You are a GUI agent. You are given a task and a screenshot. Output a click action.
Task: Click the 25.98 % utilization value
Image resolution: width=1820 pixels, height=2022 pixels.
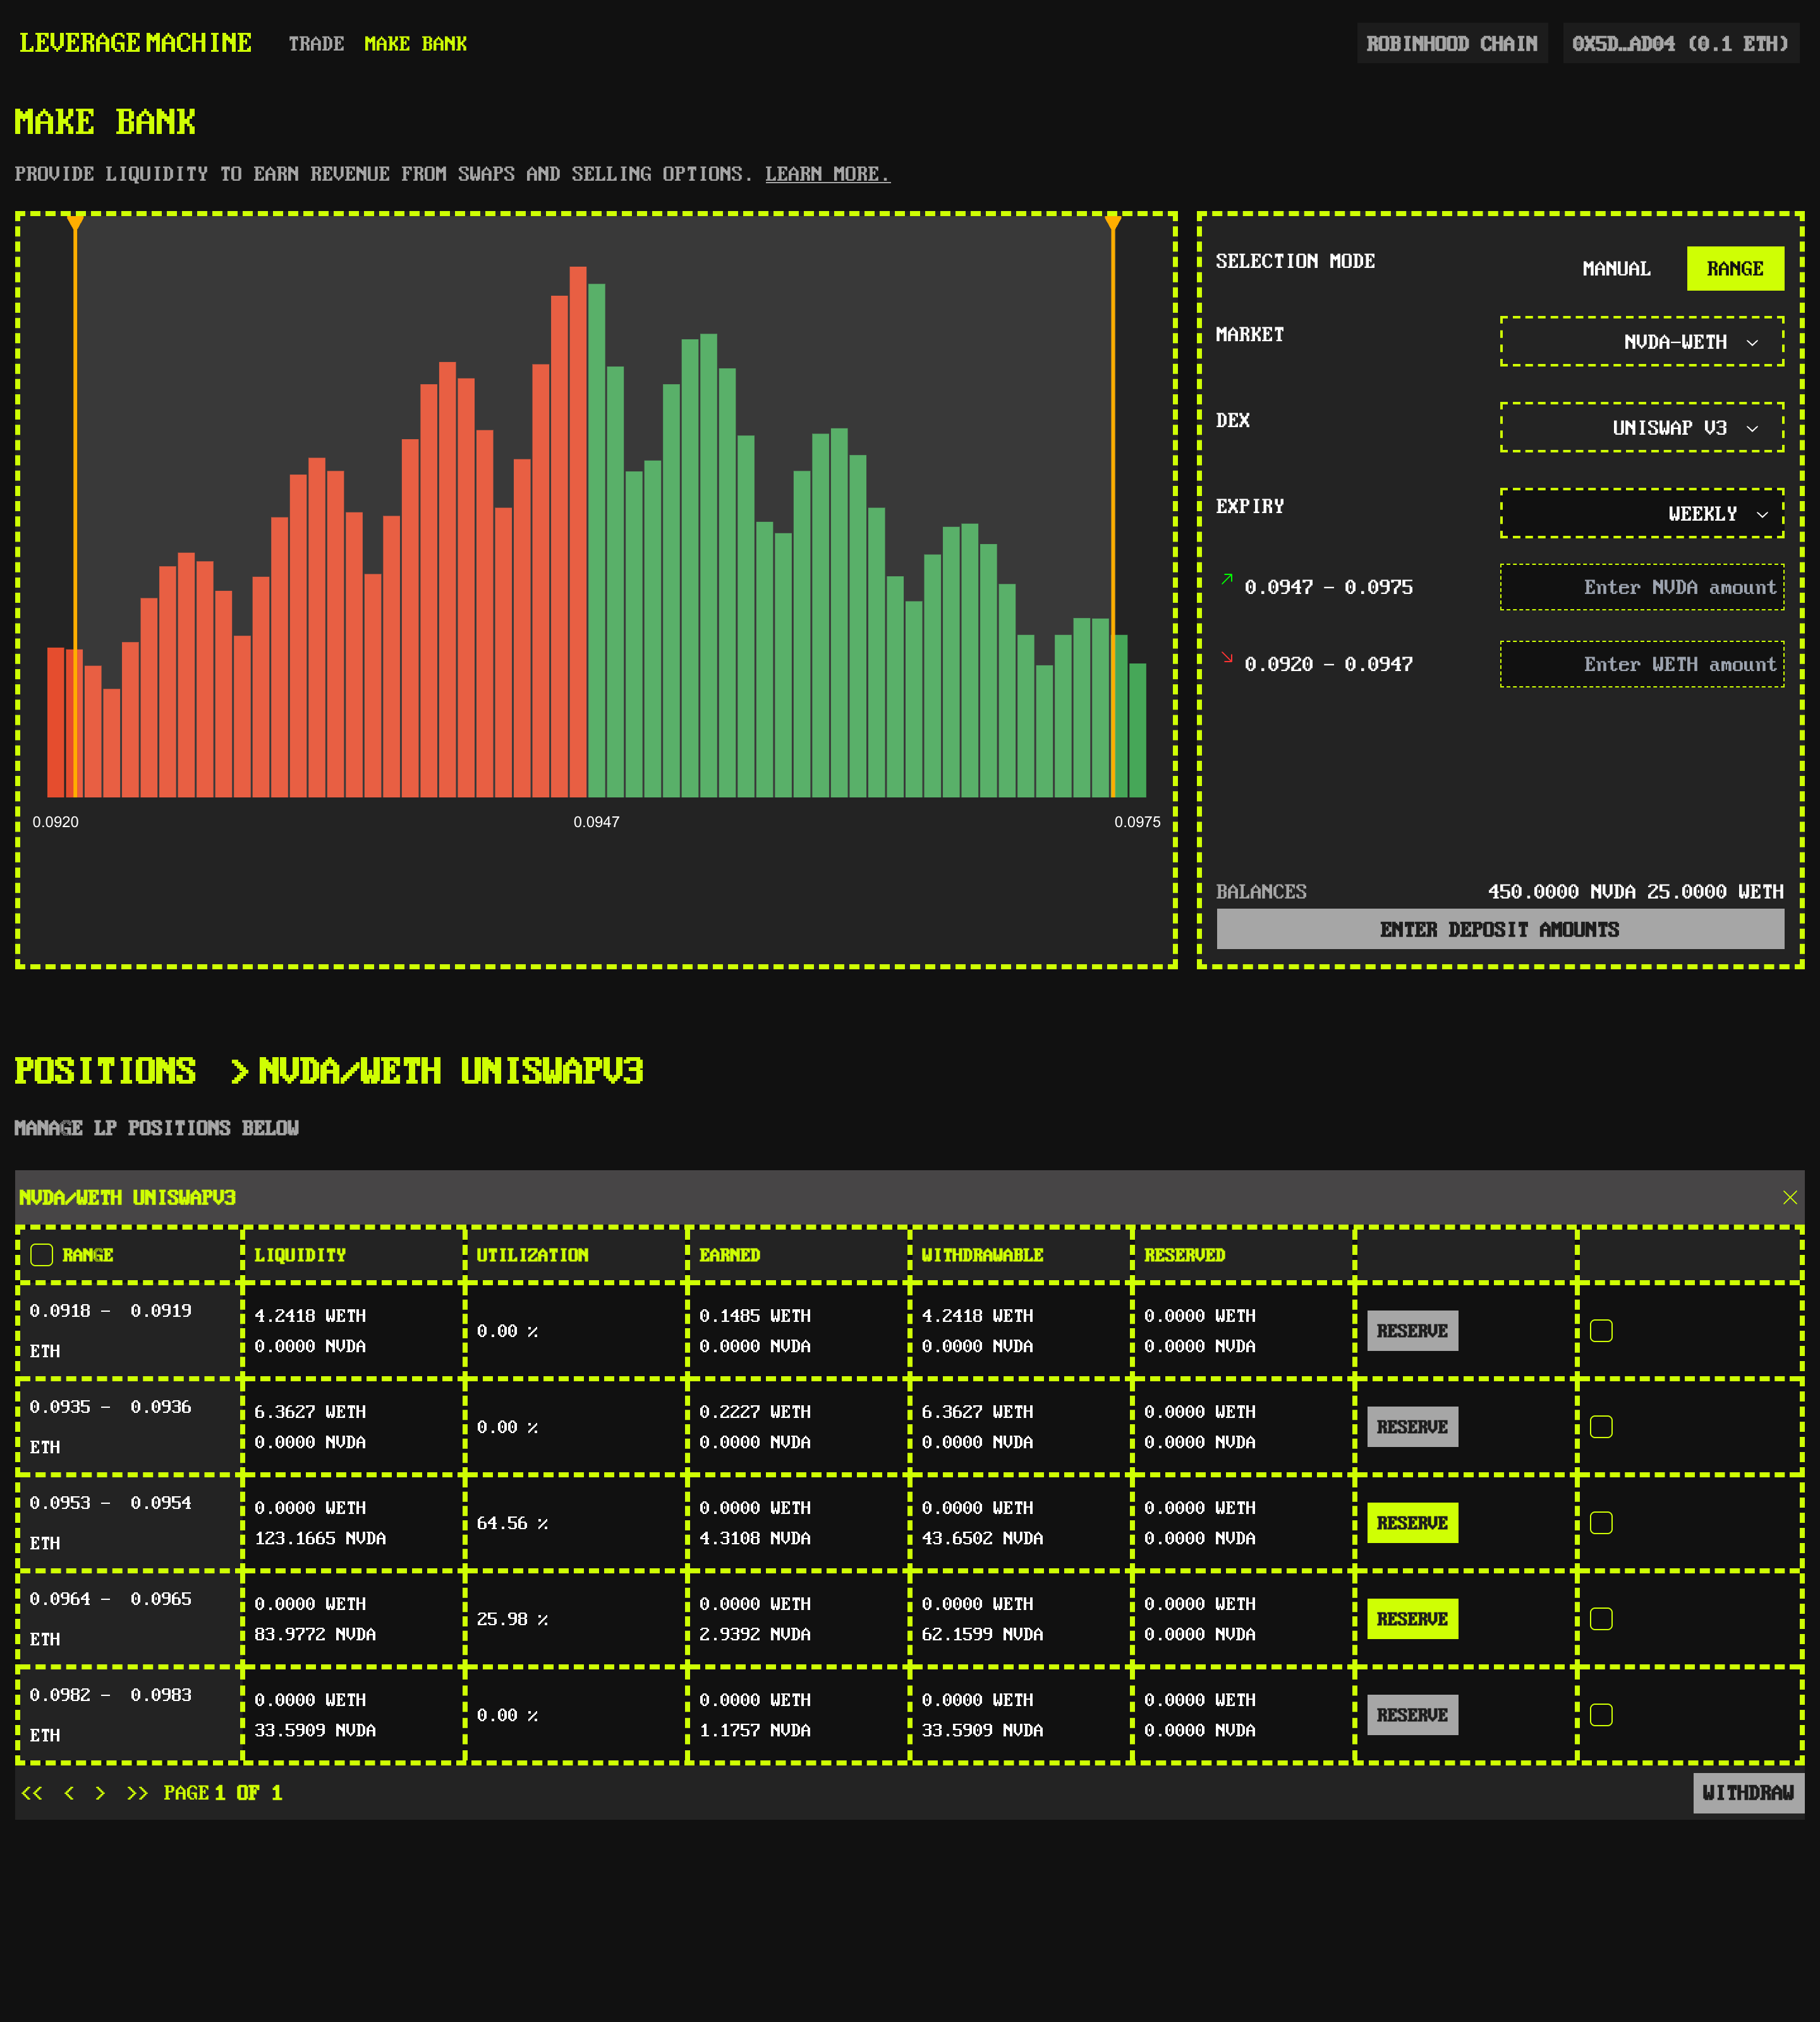(512, 1619)
